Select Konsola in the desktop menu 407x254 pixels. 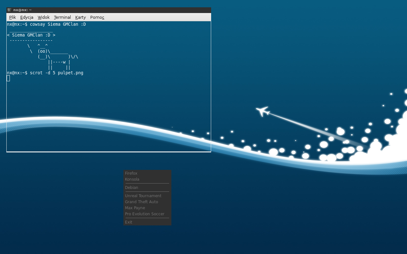coord(132,179)
